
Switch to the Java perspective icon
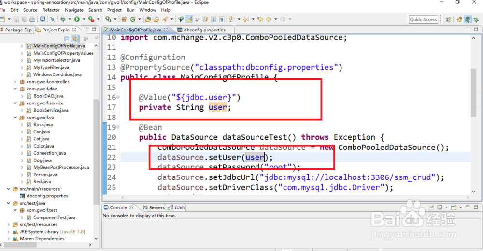pyautogui.click(x=468, y=19)
